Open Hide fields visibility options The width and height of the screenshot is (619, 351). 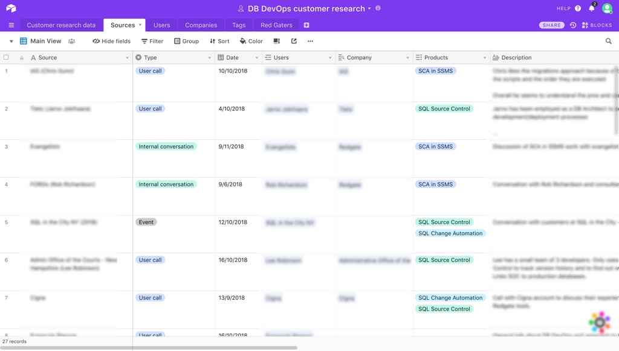112,41
